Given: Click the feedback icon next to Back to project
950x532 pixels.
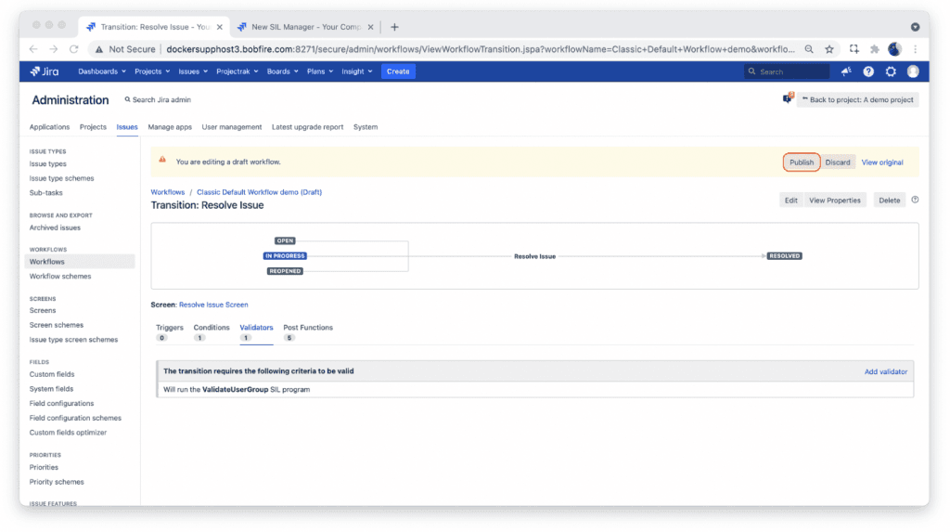Looking at the screenshot, I should pos(788,98).
